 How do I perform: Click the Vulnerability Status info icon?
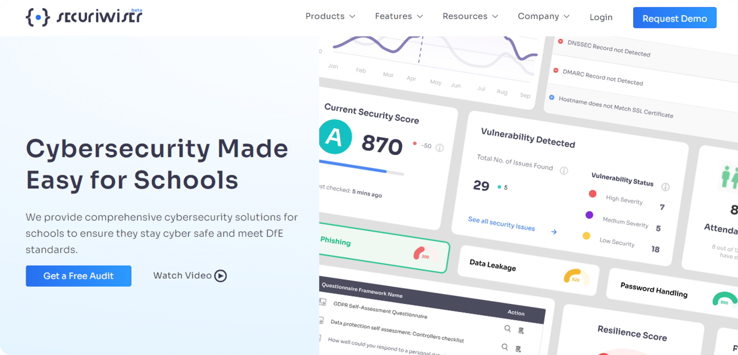point(665,187)
